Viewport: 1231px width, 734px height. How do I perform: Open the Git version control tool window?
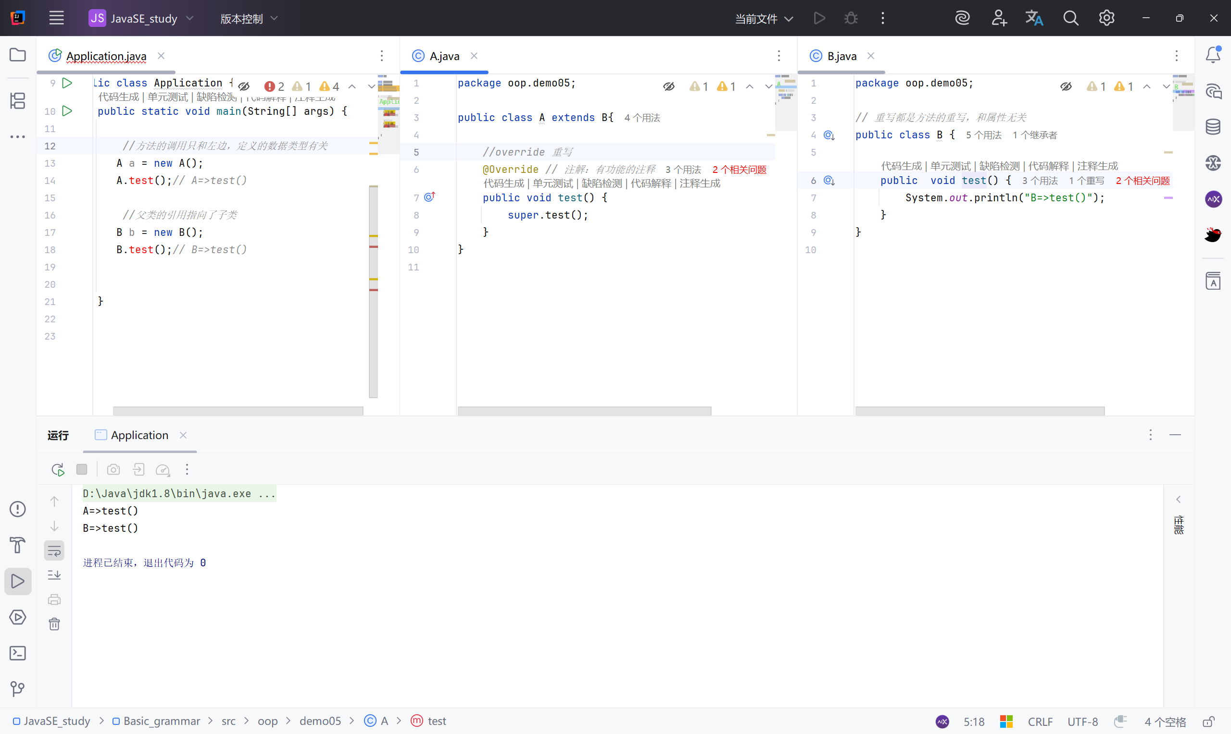[18, 688]
